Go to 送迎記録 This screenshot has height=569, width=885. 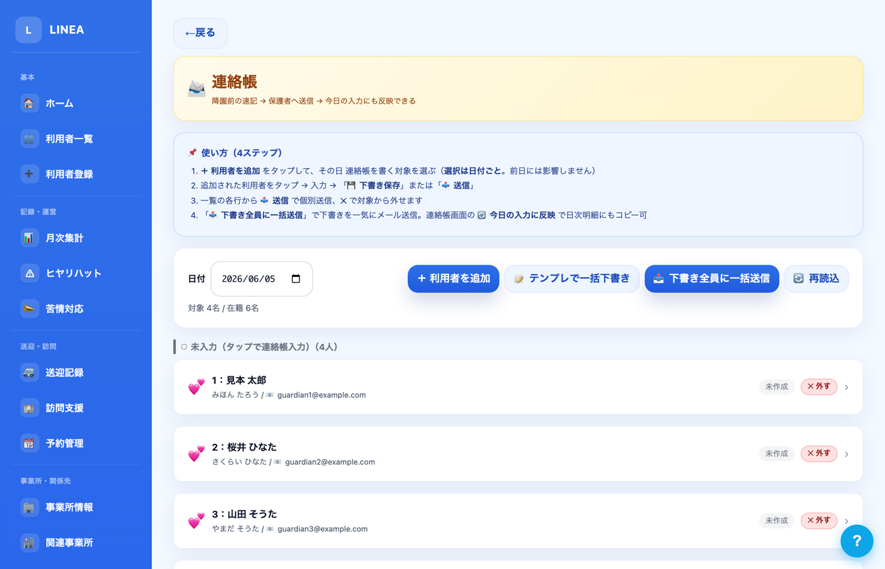[x=76, y=372]
